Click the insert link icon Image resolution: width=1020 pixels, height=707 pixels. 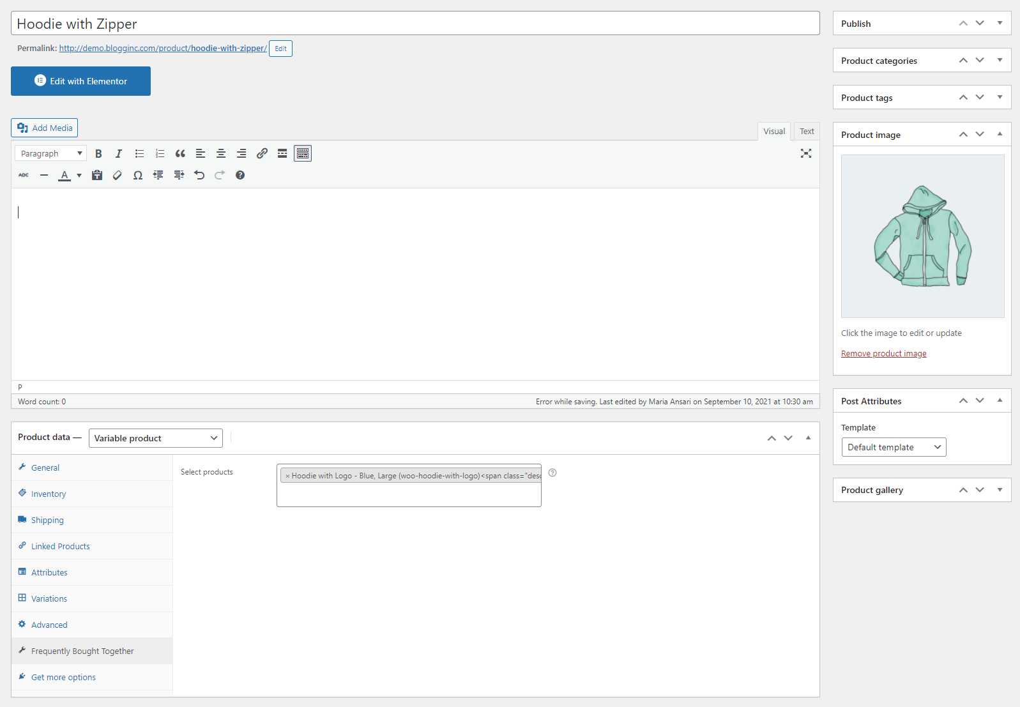(x=262, y=153)
